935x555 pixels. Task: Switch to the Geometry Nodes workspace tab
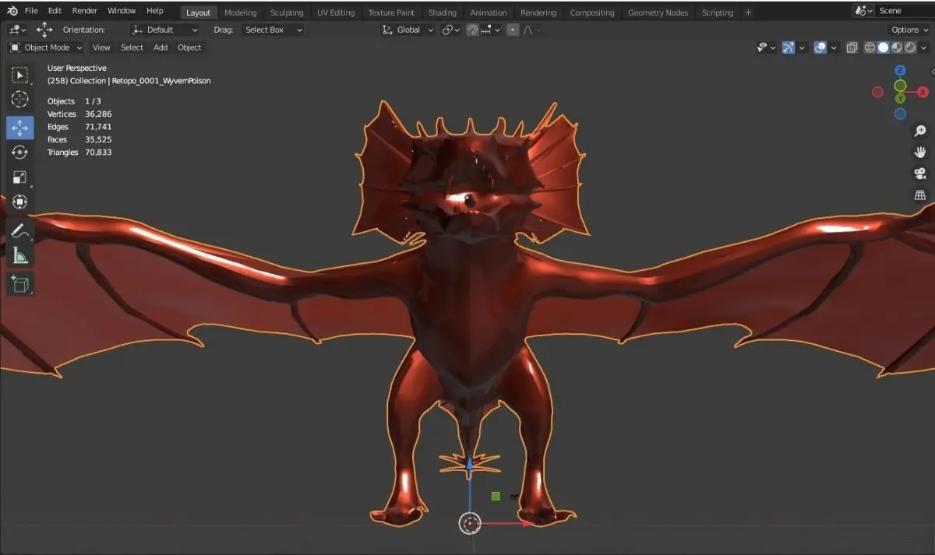658,12
